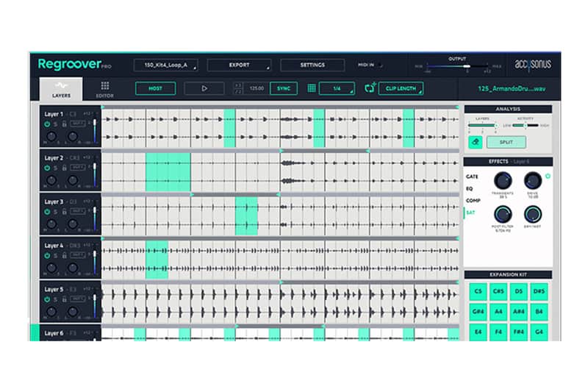Open Layer 1 mode dropdown next to lock
Viewport: 588px width, 392px height.
point(78,124)
